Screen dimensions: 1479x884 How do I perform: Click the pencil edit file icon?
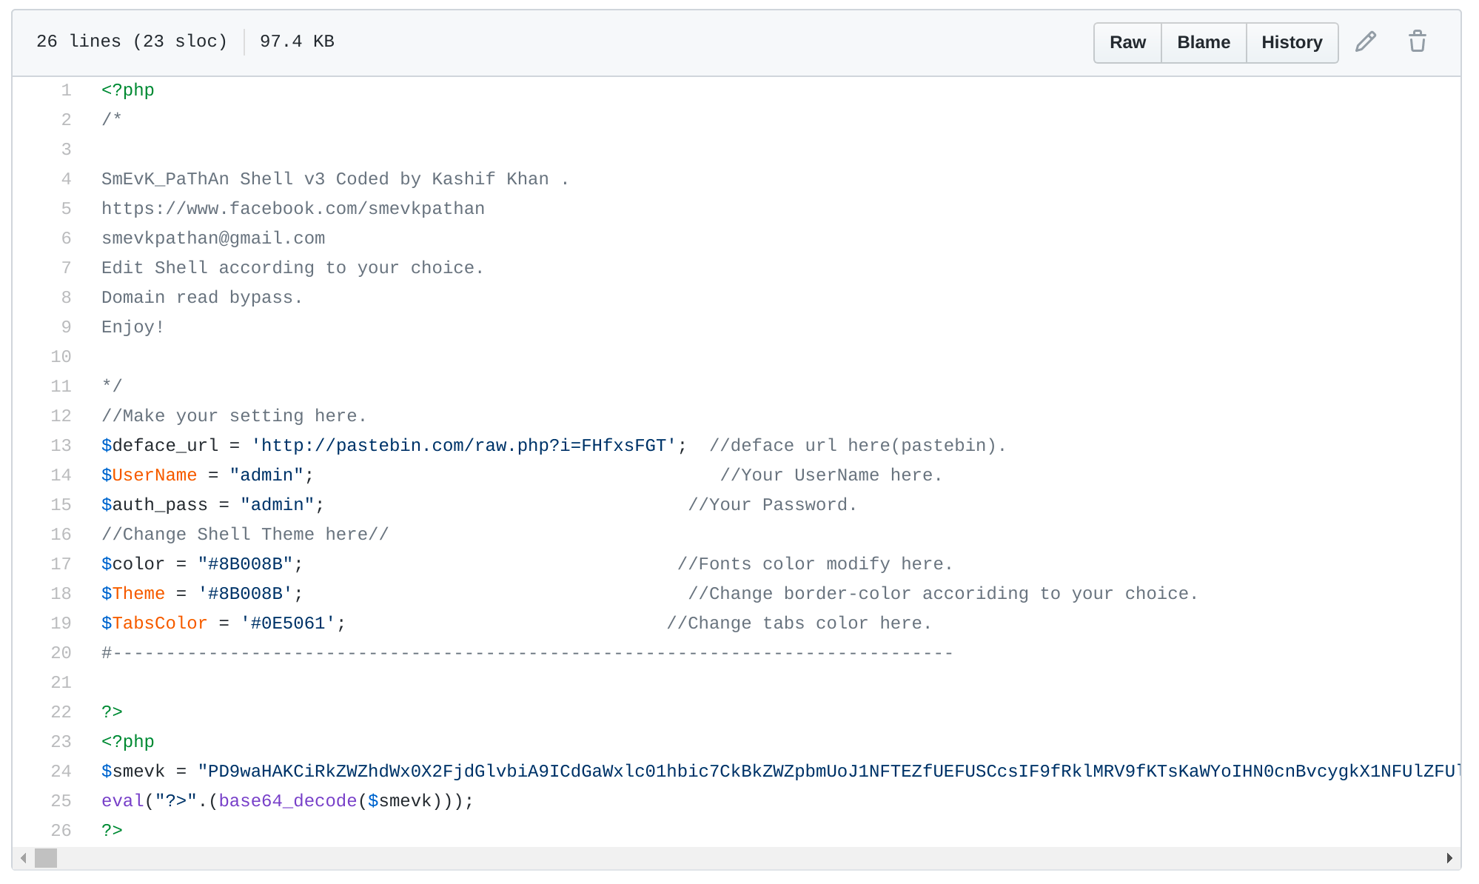pos(1366,41)
